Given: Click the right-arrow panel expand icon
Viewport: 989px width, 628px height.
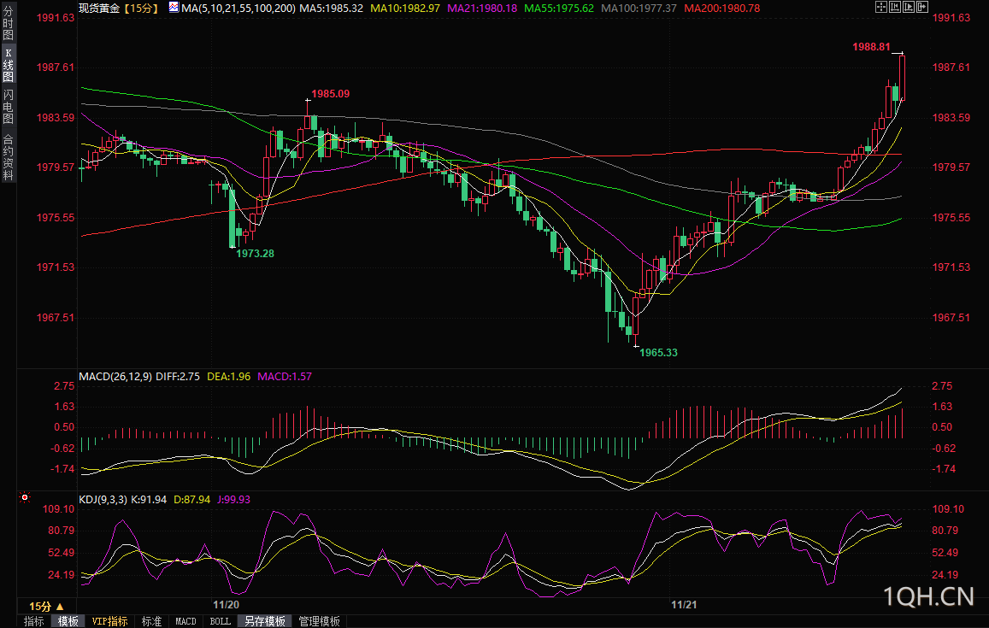Looking at the screenshot, I should coord(922,8).
